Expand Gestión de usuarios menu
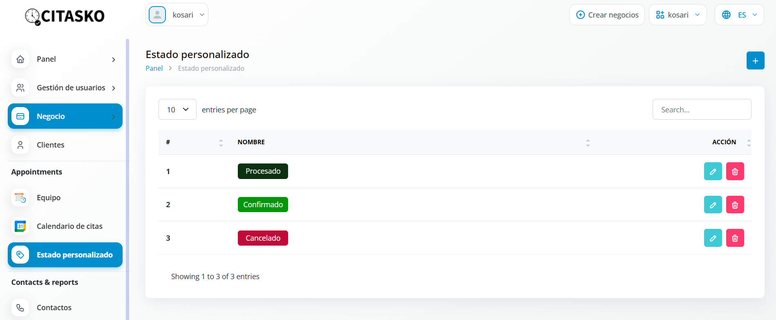This screenshot has height=320, width=776. coord(71,87)
